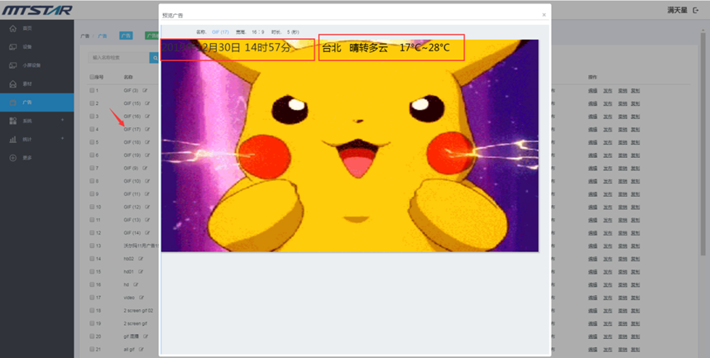Click the 复制 link in first row

pos(635,90)
